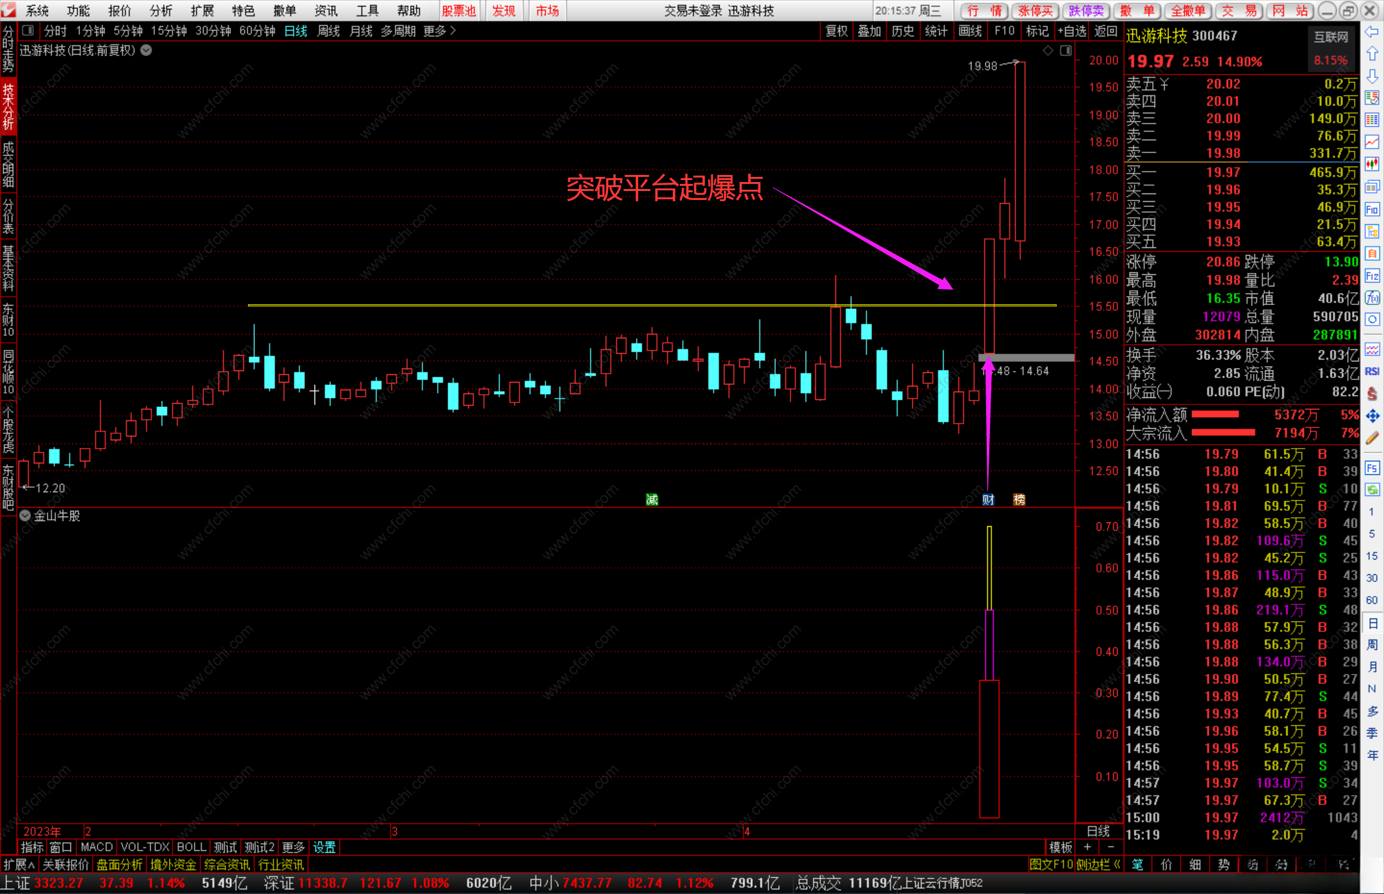Viewport: 1384px width, 894px height.
Task: Toggle the panel layout box beside 分时
Action: coord(28,31)
